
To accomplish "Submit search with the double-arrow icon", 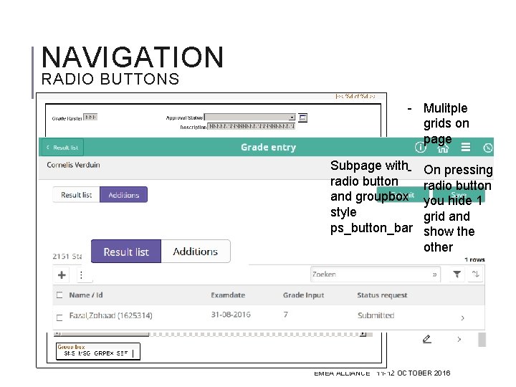I will (x=435, y=274).
